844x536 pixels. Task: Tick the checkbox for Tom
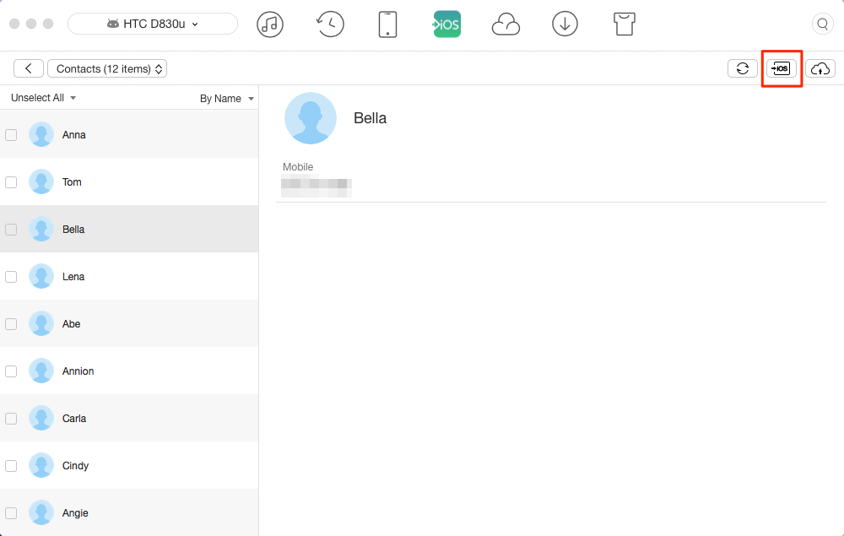point(11,182)
